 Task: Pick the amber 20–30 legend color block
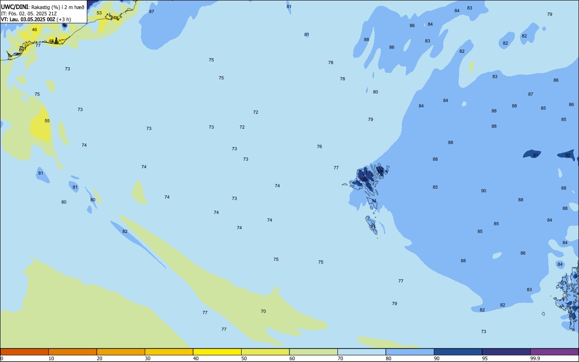coord(121,352)
